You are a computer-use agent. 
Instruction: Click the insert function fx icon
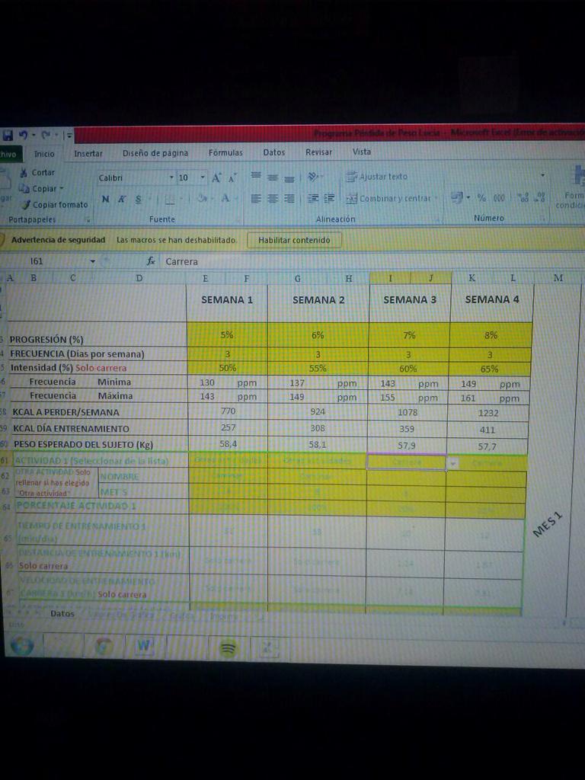pyautogui.click(x=151, y=261)
